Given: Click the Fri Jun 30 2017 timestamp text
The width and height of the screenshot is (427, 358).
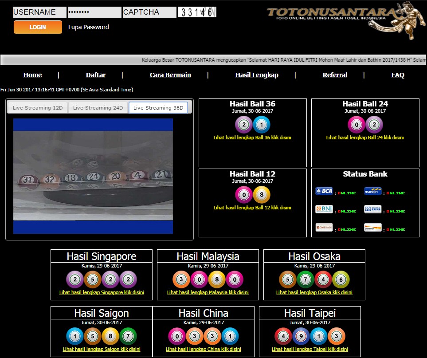Looking at the screenshot, I should pyautogui.click(x=67, y=90).
